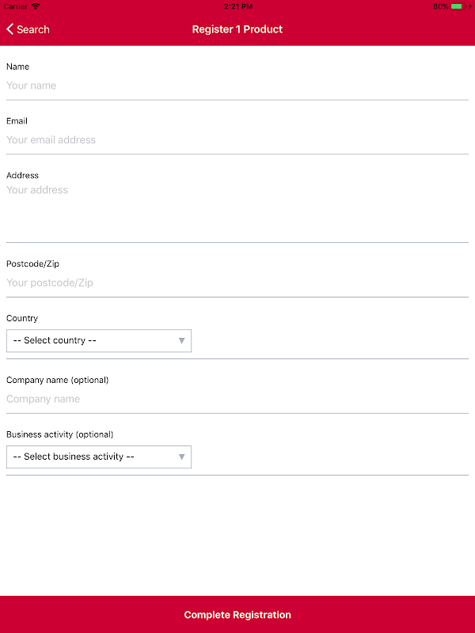Tap the battery indicator icon
475x633 pixels.
click(x=457, y=6)
